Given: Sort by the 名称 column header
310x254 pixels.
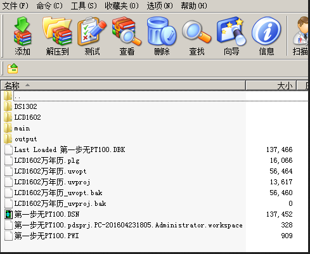Looking at the screenshot, I should click(123, 86).
